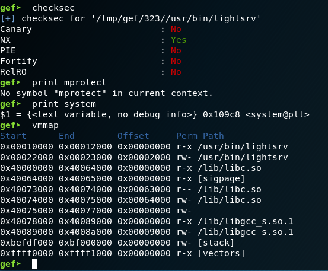The image size is (328, 271).
Task: Click the print mprotect command
Action: point(69,83)
